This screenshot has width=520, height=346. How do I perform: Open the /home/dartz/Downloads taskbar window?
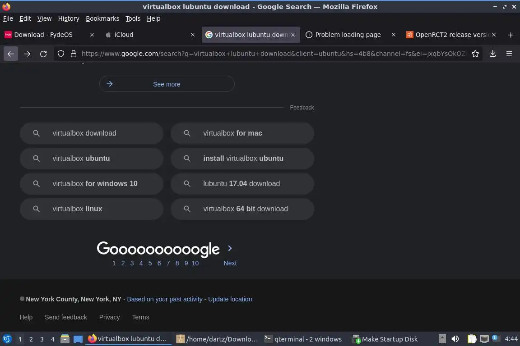[x=217, y=339]
